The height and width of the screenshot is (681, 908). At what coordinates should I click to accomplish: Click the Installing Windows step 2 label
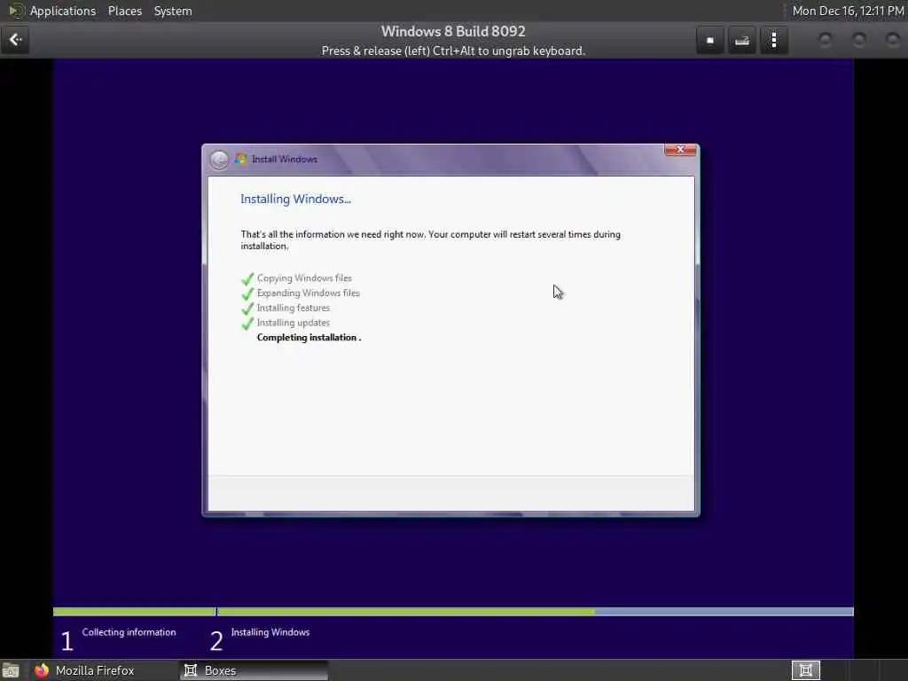coord(270,632)
